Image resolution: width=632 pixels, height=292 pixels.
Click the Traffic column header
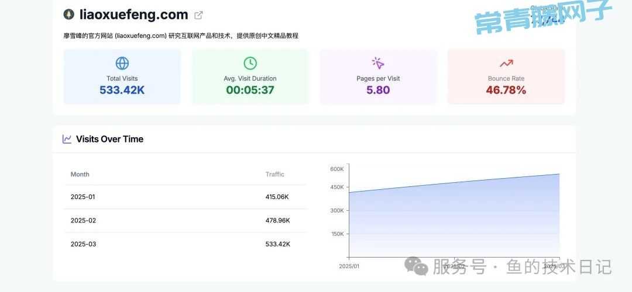click(x=275, y=174)
